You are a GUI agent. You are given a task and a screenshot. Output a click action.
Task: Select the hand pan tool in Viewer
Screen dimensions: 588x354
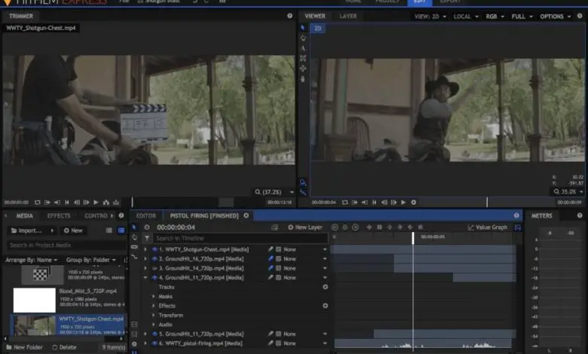(x=303, y=38)
